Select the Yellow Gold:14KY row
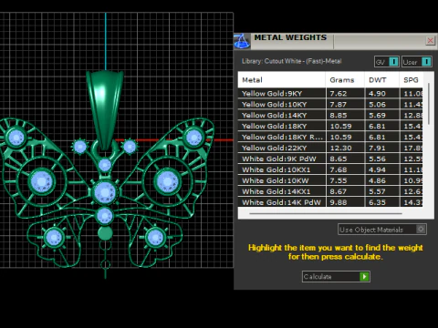 click(x=330, y=115)
